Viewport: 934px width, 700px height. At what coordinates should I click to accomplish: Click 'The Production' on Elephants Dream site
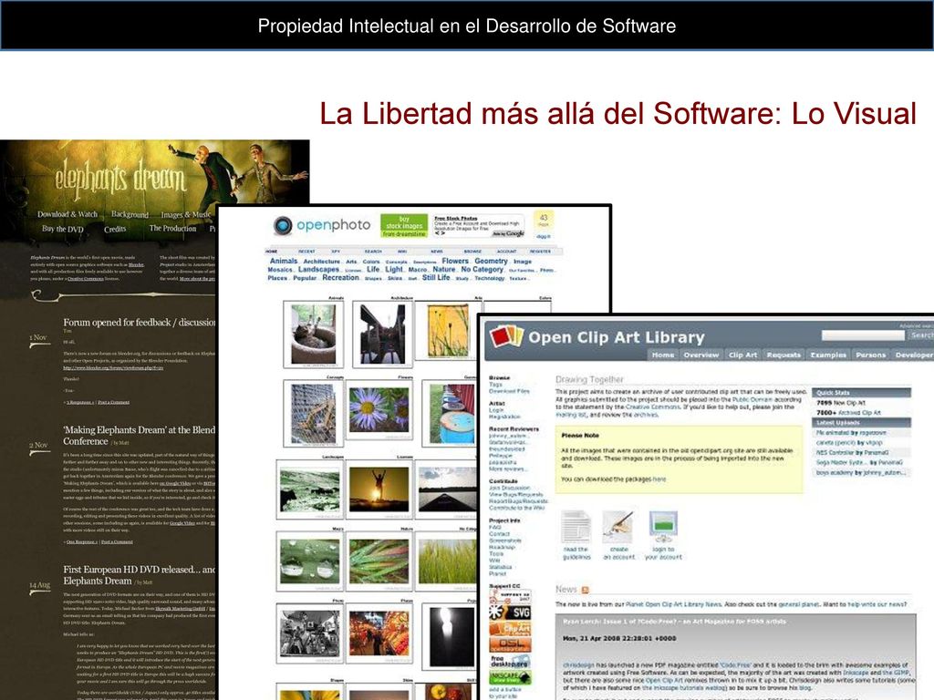pyautogui.click(x=172, y=228)
